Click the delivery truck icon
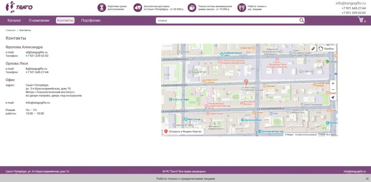Viewport: 371px width, 182px height. pyautogui.click(x=137, y=8)
